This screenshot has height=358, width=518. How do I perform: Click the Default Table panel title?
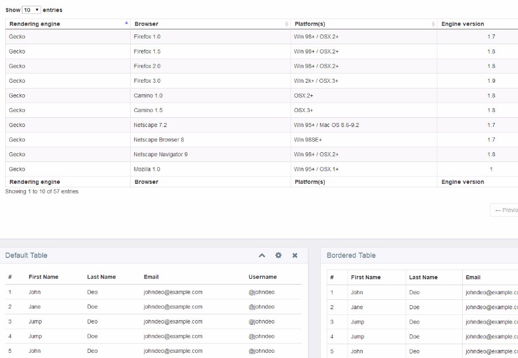click(26, 255)
